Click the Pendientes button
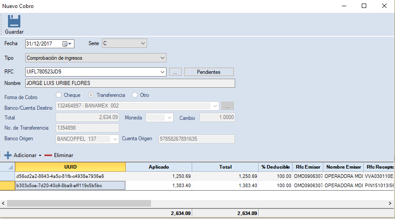This screenshot has height=219, width=395. (x=209, y=72)
